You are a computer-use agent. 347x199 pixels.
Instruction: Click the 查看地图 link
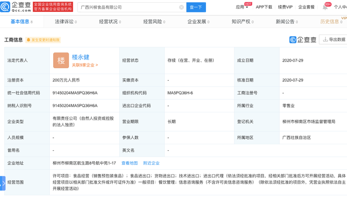[130, 163]
